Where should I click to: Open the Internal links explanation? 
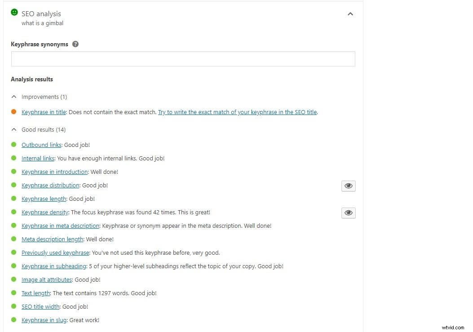click(38, 158)
